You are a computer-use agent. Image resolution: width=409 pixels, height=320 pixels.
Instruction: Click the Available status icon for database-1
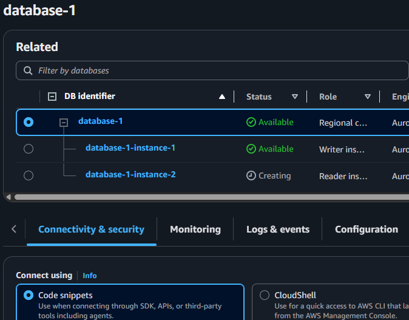point(251,122)
